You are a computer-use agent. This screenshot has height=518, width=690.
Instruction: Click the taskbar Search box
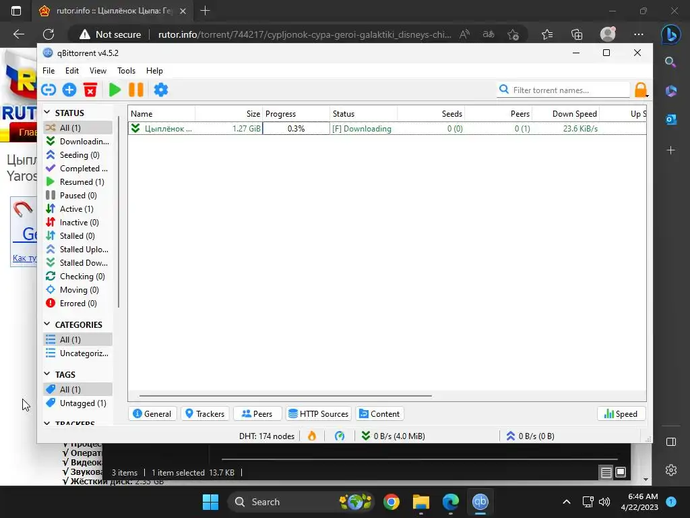tap(301, 502)
